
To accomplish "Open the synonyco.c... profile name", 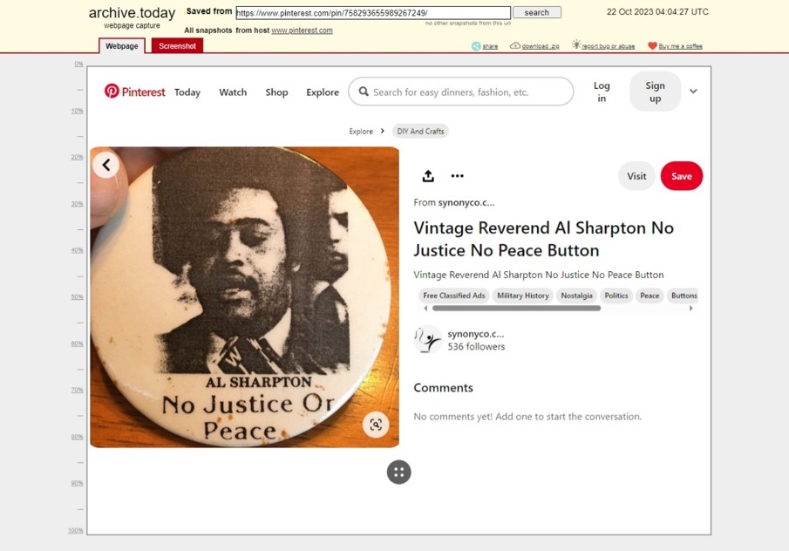I will (x=475, y=334).
